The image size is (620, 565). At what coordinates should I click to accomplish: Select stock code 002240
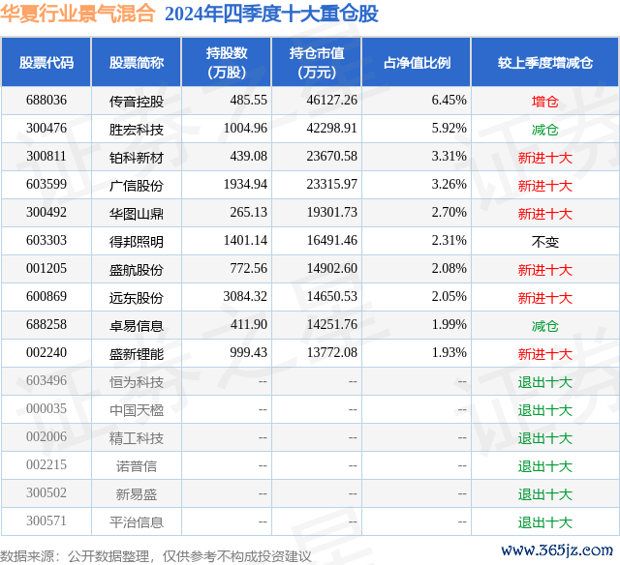tap(46, 352)
